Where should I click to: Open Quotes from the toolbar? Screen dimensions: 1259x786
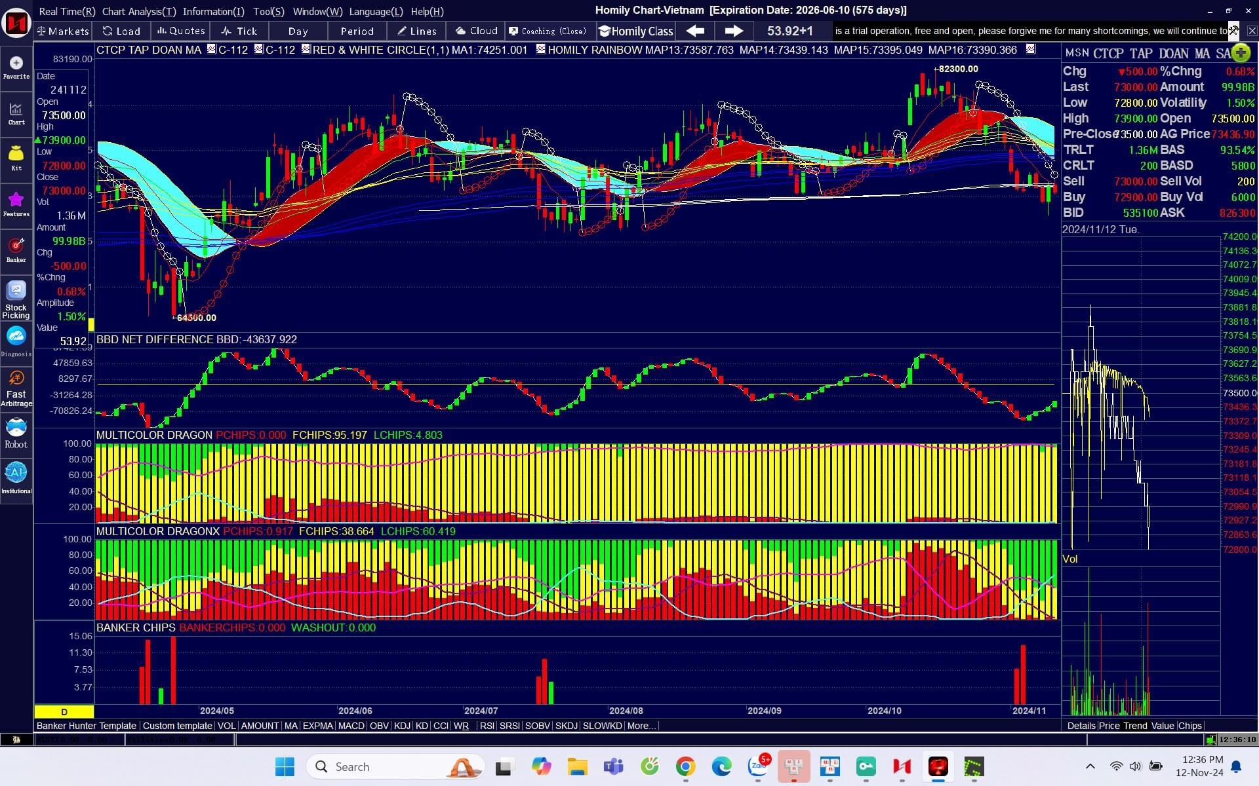[181, 31]
